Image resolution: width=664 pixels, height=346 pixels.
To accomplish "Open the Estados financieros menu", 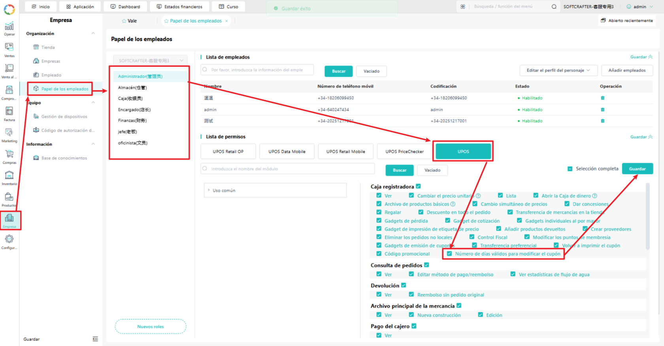I will pos(179,7).
